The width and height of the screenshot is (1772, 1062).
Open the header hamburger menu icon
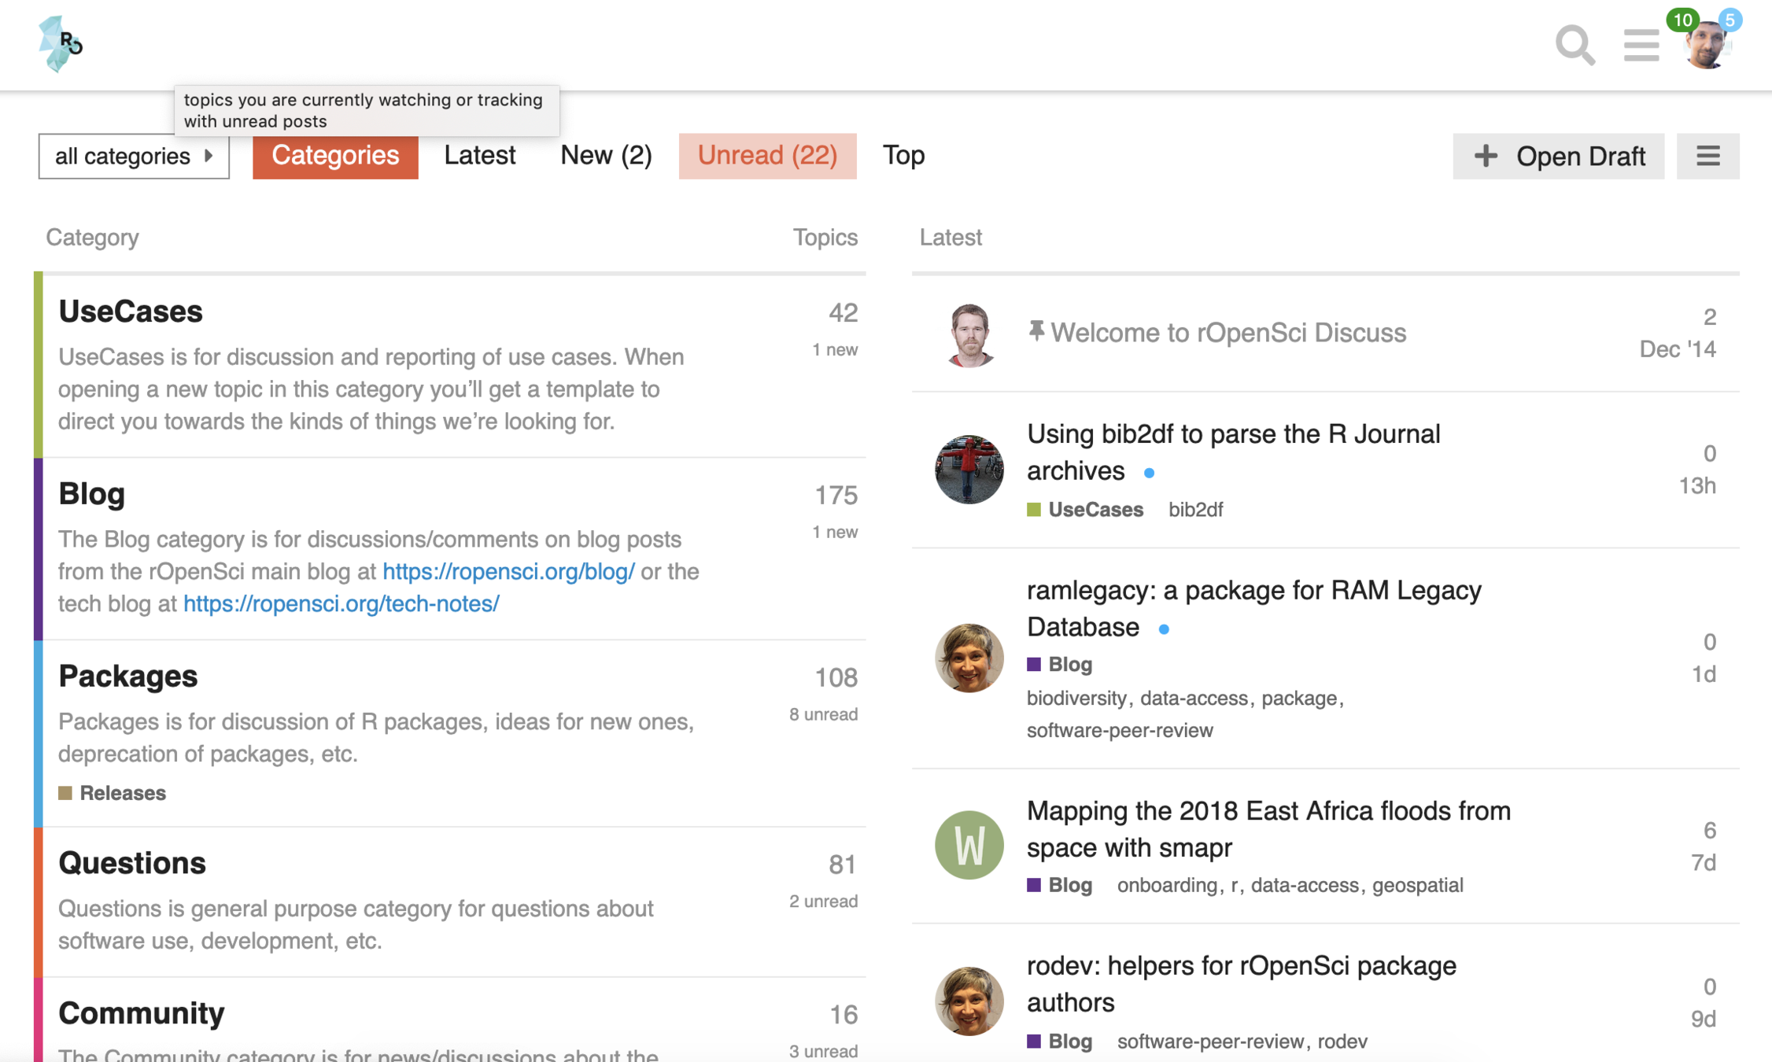pyautogui.click(x=1641, y=46)
